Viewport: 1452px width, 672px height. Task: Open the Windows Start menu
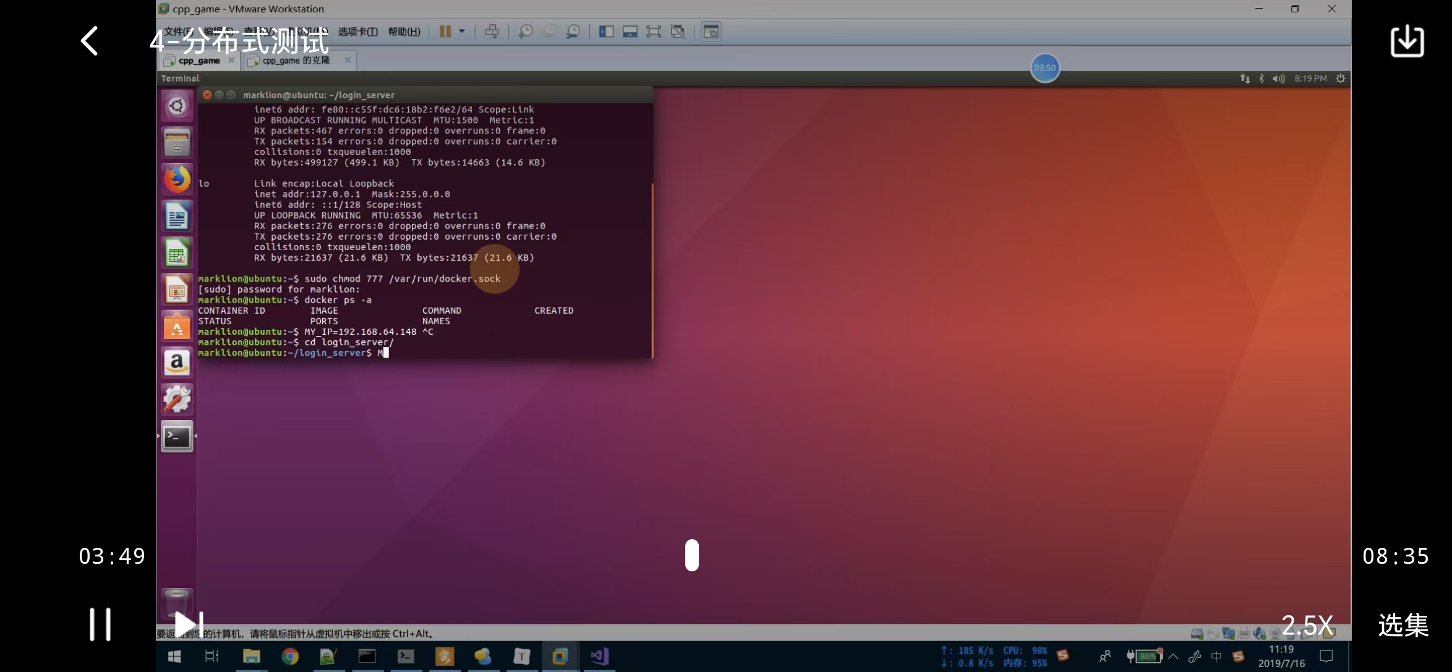(x=174, y=657)
